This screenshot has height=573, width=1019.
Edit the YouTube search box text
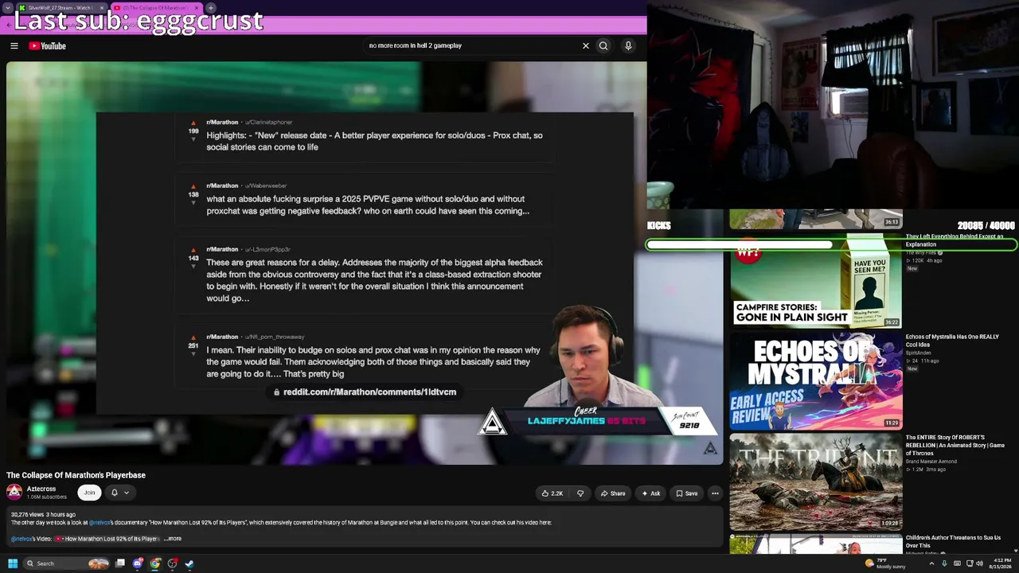[470, 46]
